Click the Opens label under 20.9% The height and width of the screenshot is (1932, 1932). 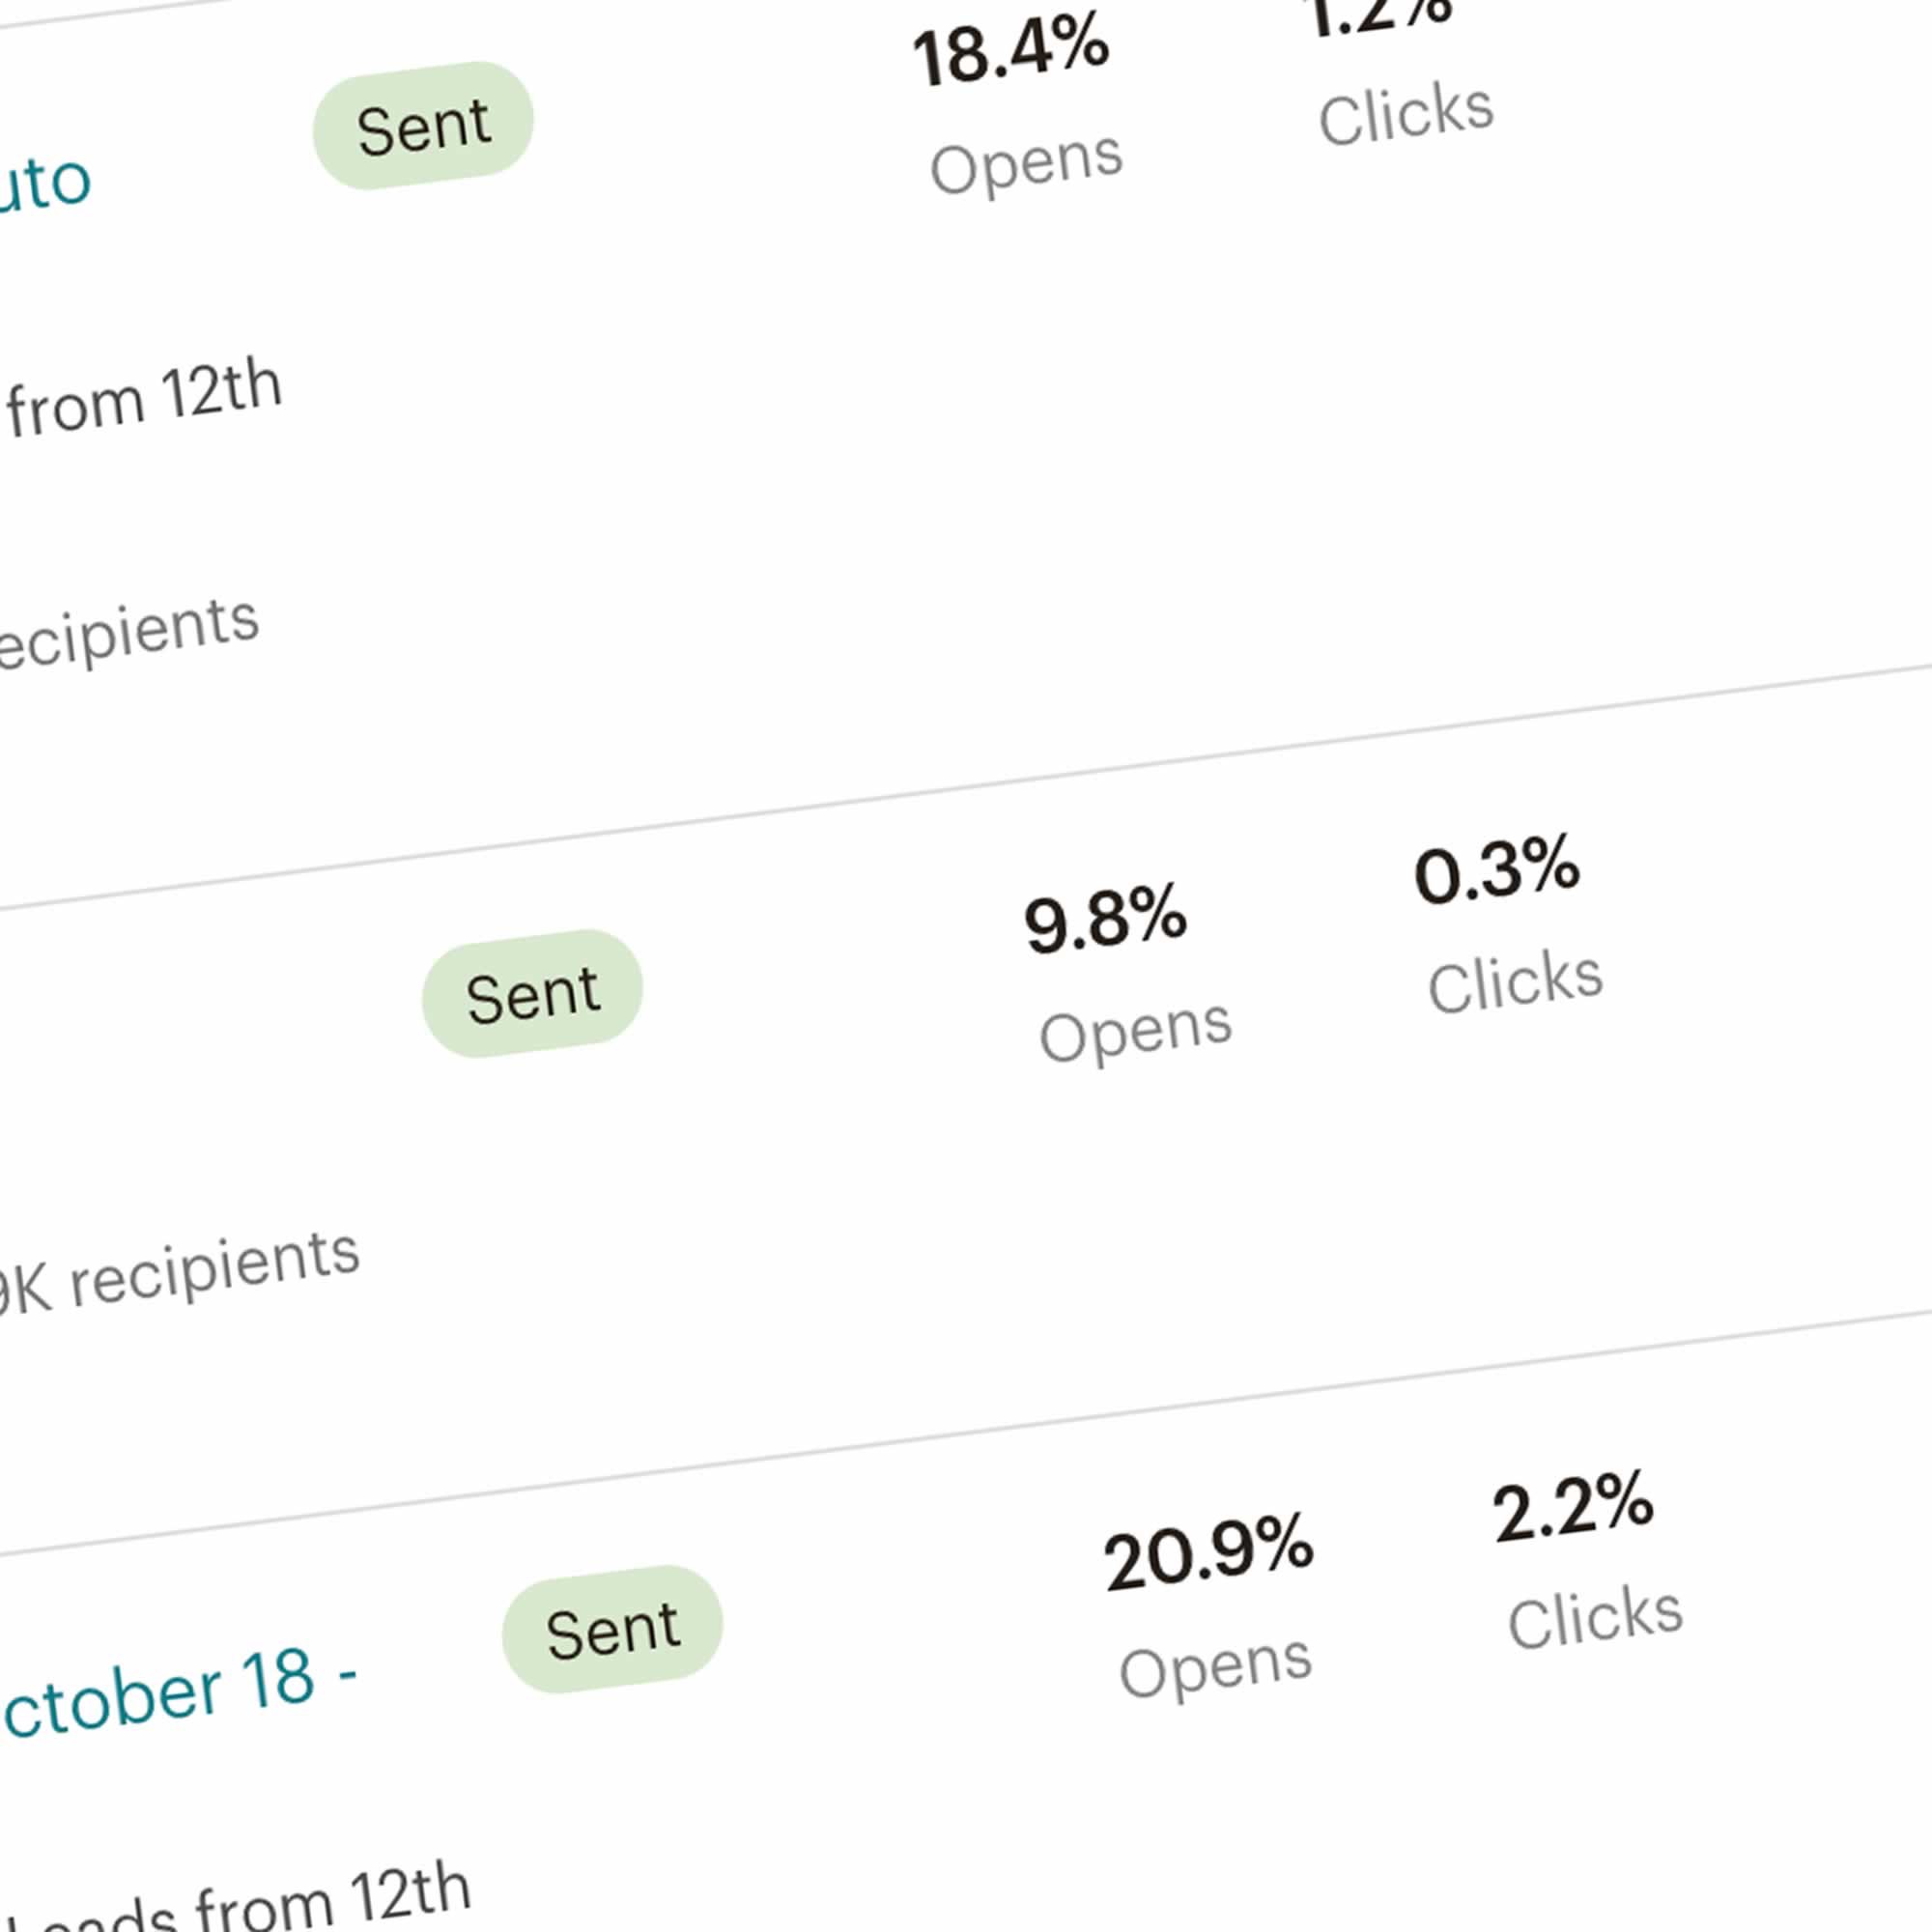[x=1215, y=1667]
